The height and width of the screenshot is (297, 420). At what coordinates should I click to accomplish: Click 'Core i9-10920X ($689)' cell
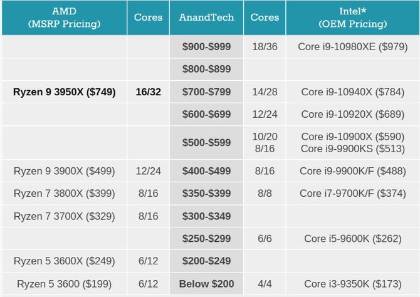coord(352,115)
